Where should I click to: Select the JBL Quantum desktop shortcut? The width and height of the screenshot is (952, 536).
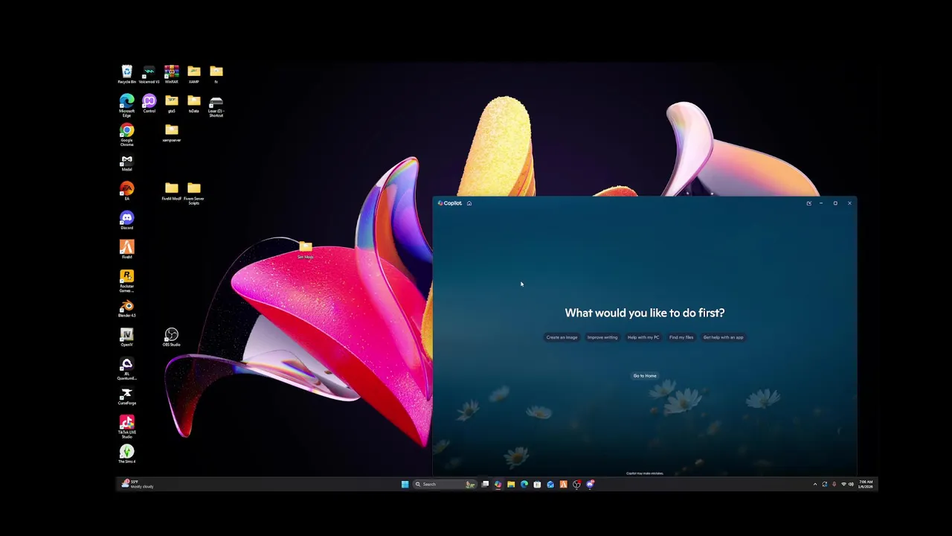pyautogui.click(x=126, y=369)
